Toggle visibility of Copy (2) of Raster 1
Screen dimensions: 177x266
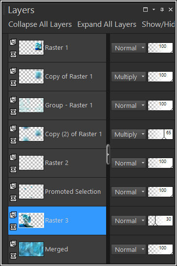13,141
